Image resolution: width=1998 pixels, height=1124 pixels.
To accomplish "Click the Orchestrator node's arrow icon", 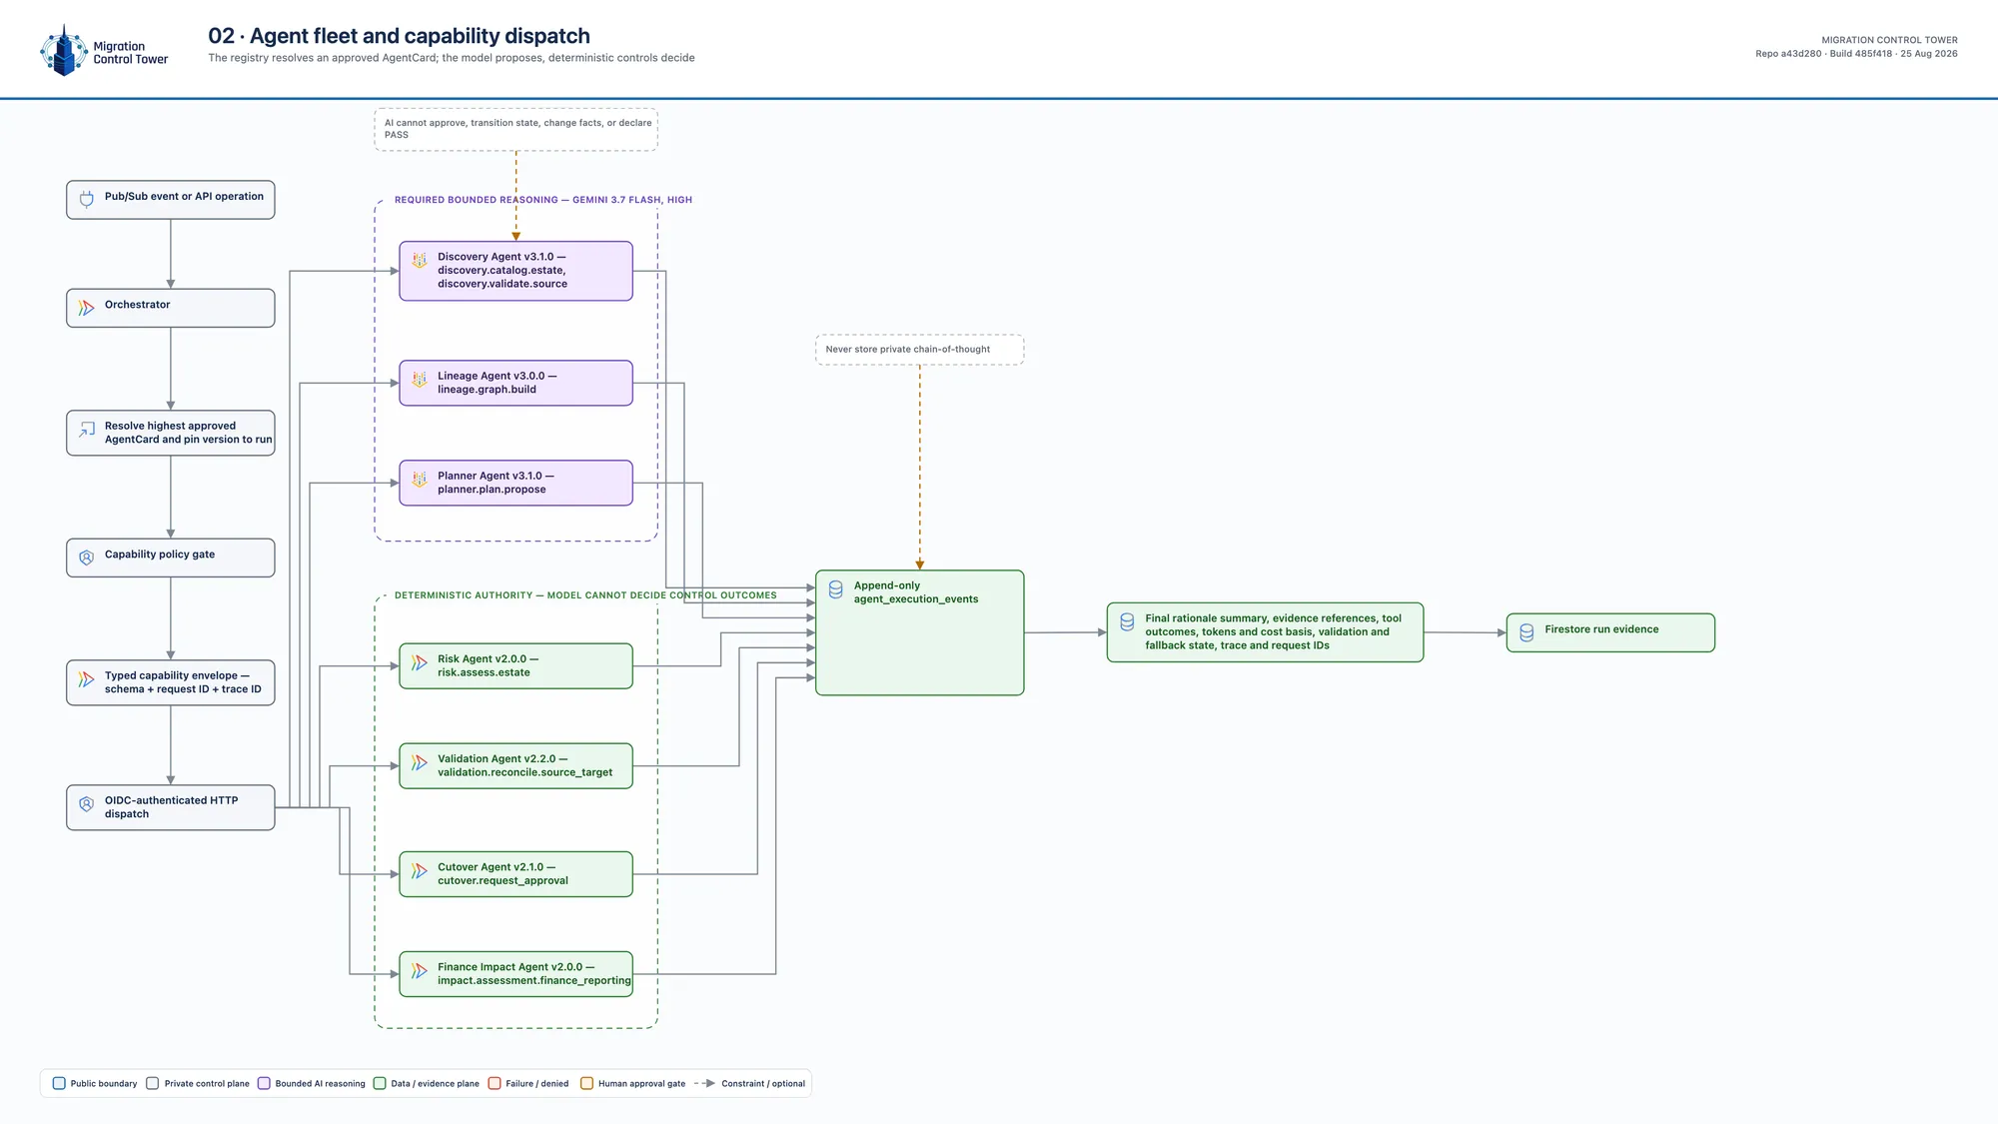I will point(87,308).
